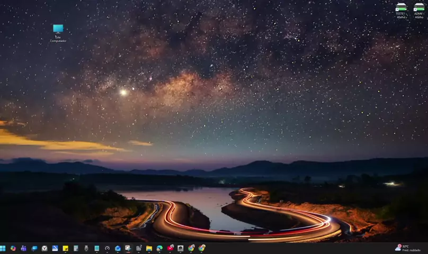Image resolution: width=428 pixels, height=254 pixels.
Task: Launch Microsoft Edge from the taskbar
Action: tap(159, 248)
